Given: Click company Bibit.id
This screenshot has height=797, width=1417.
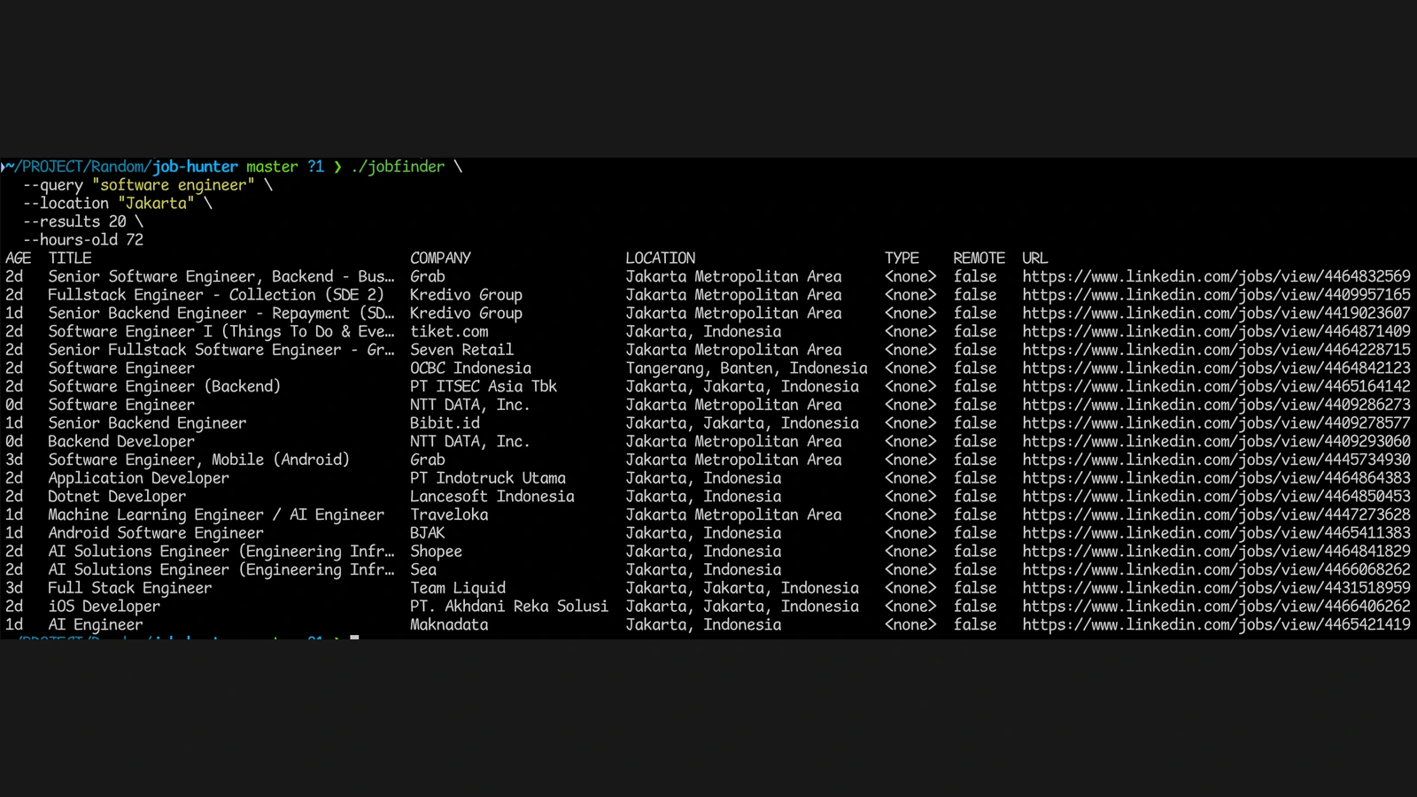Looking at the screenshot, I should (445, 422).
